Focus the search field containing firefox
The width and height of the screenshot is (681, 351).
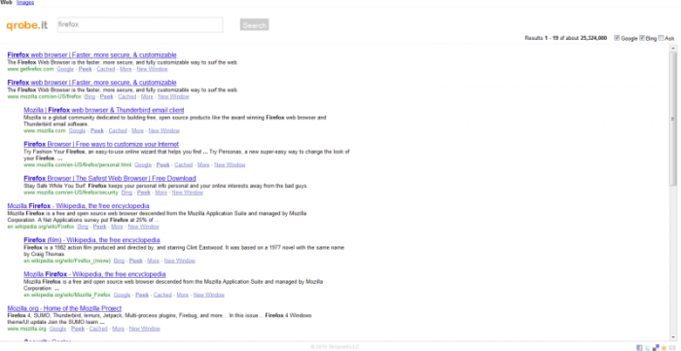(x=140, y=24)
